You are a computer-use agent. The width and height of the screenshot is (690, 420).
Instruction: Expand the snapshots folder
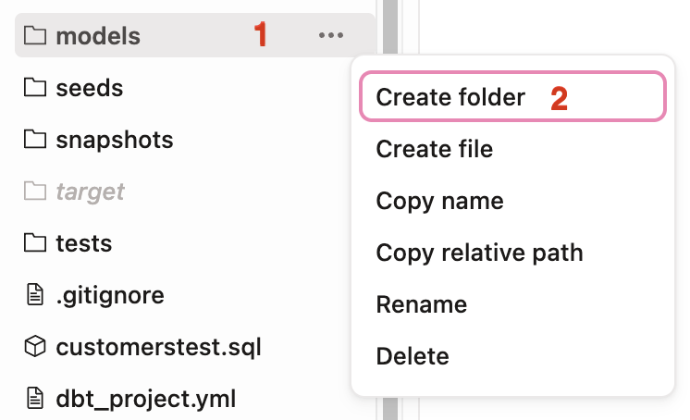tap(114, 140)
